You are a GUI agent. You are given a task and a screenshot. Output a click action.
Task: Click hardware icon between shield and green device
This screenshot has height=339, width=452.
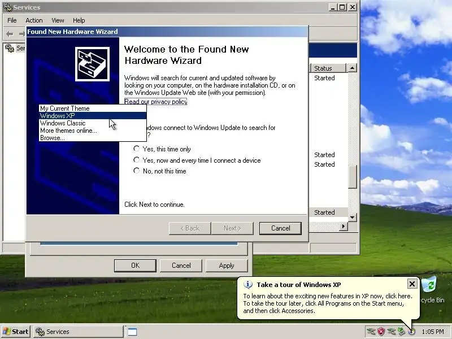391,332
